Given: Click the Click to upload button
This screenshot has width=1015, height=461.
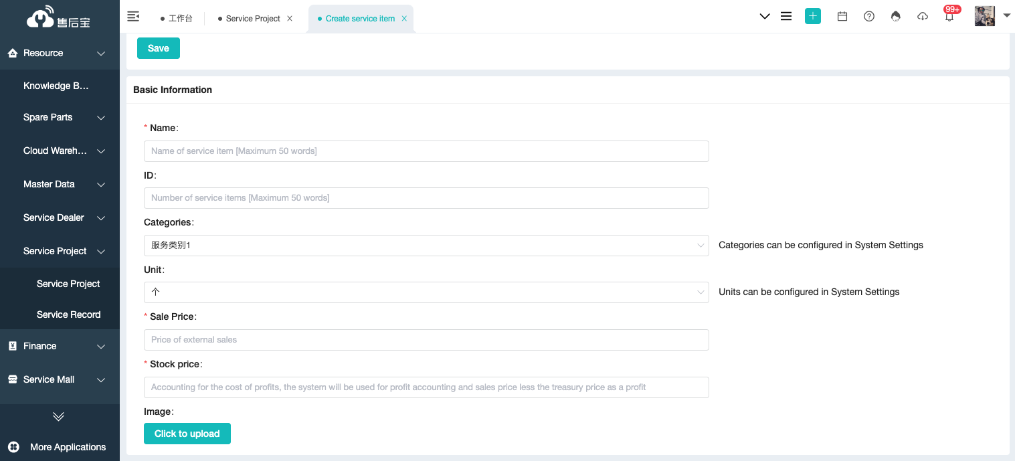Looking at the screenshot, I should [x=187, y=434].
